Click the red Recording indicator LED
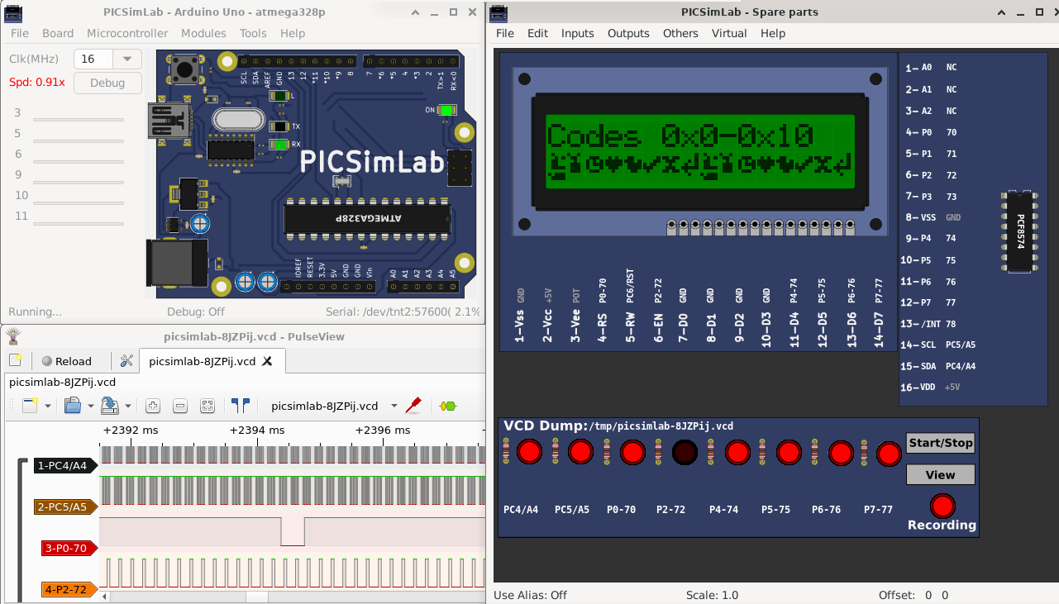Screen dimensions: 1059x604 (x=942, y=505)
